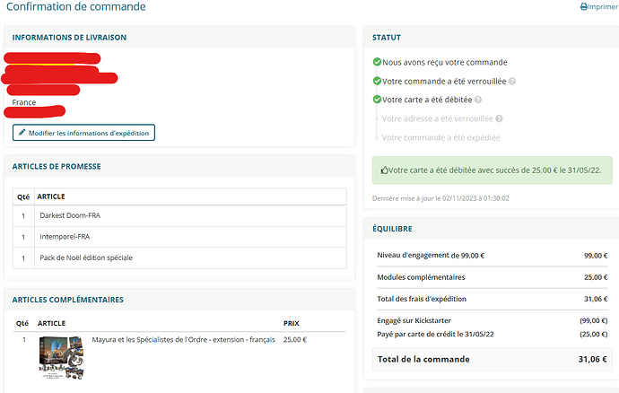
Task: Click the 'ARTICLES DE PROMESSE' section header
Action: coord(57,167)
